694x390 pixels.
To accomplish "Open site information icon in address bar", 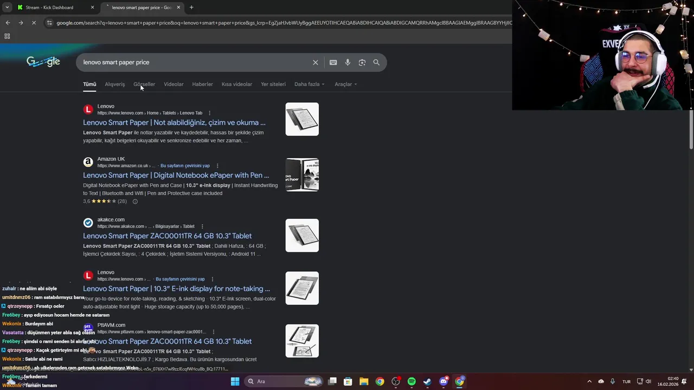I will point(49,23).
